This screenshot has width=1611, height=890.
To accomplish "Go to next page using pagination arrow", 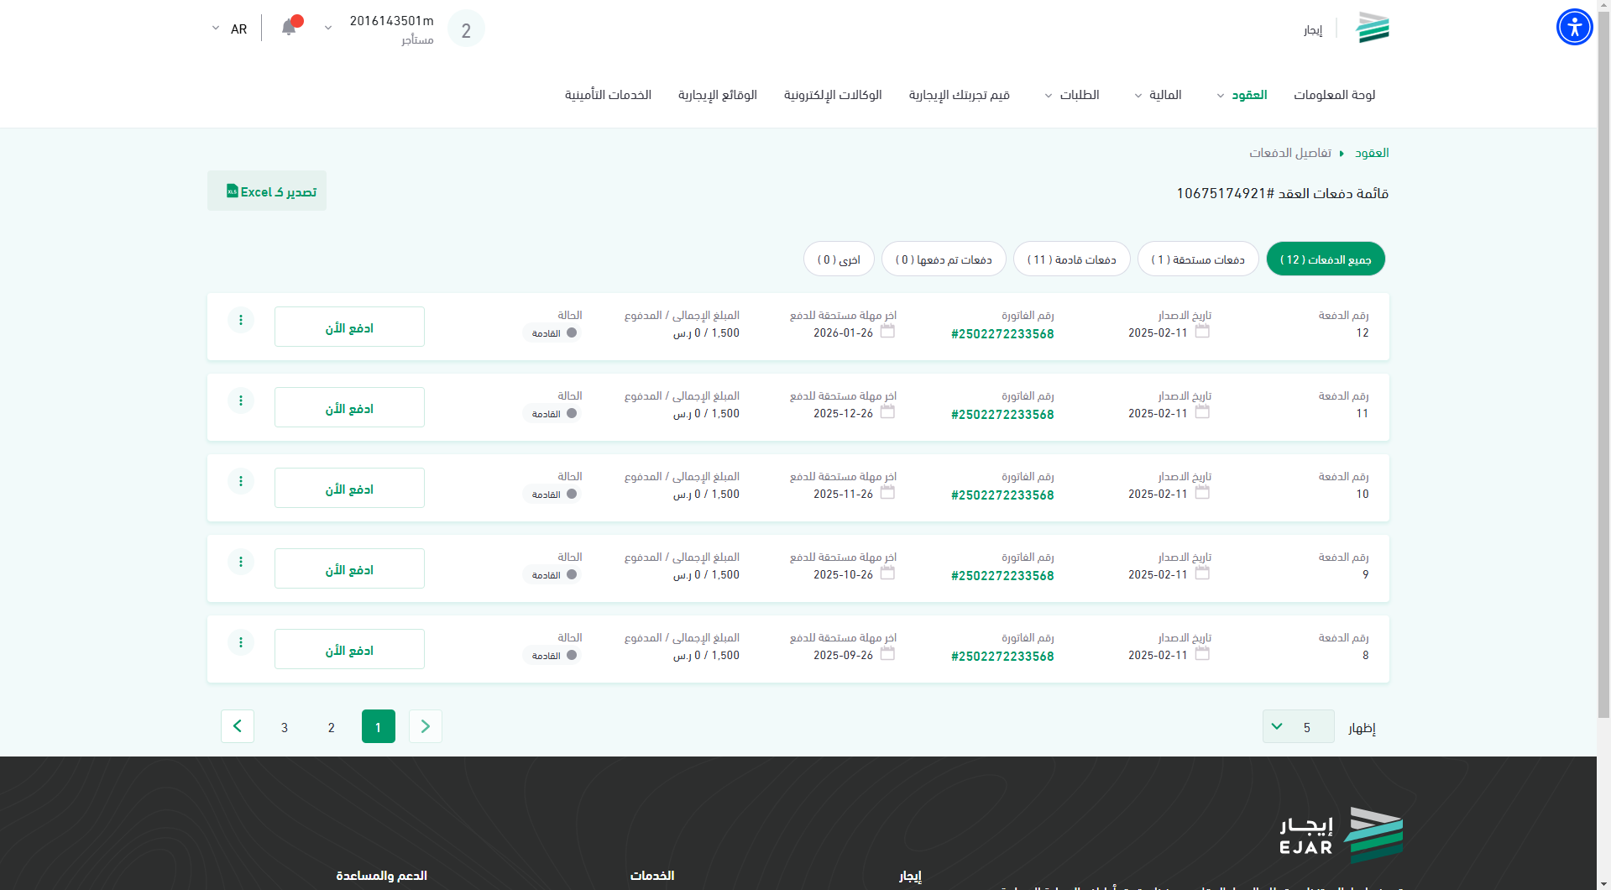I will pyautogui.click(x=238, y=726).
